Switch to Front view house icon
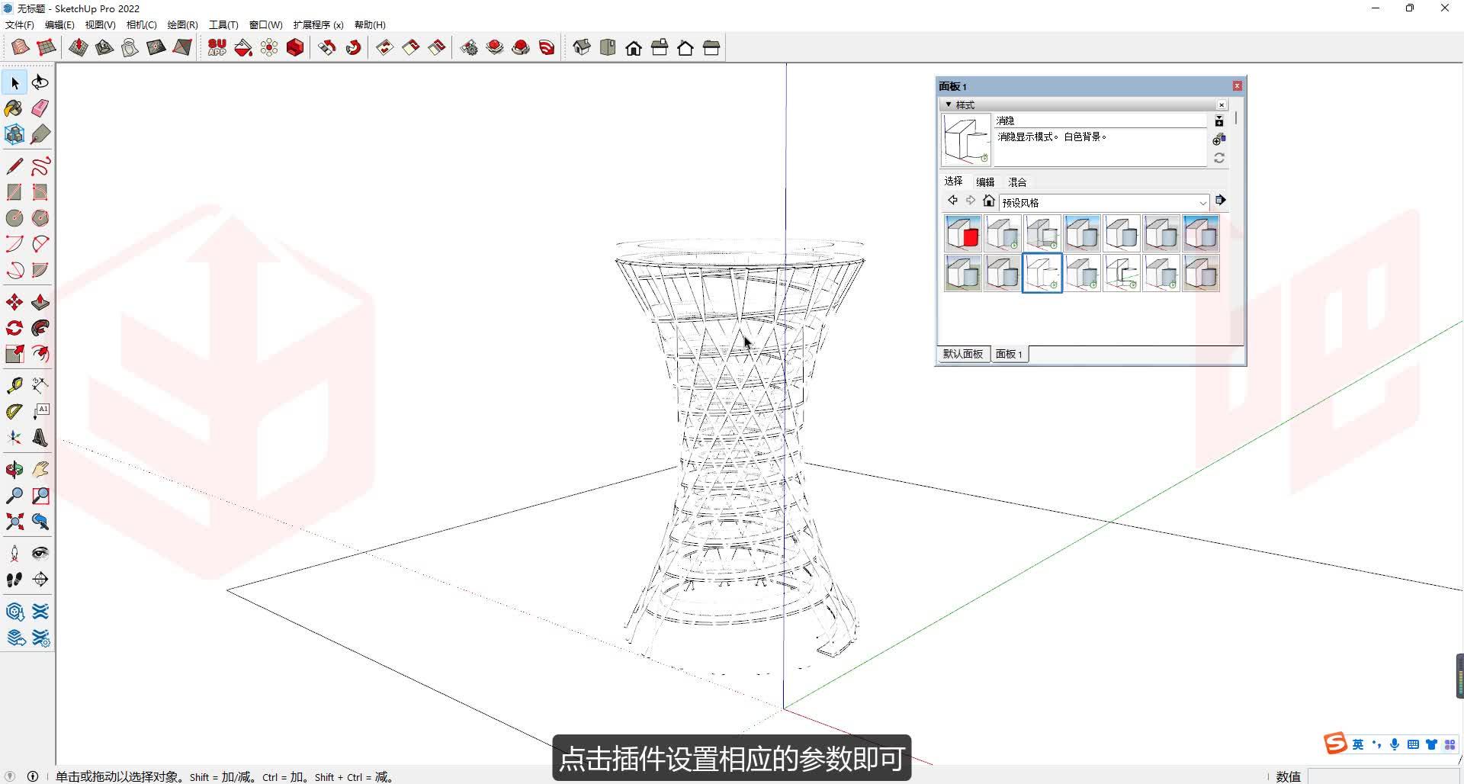The height and width of the screenshot is (784, 1464). 634,48
